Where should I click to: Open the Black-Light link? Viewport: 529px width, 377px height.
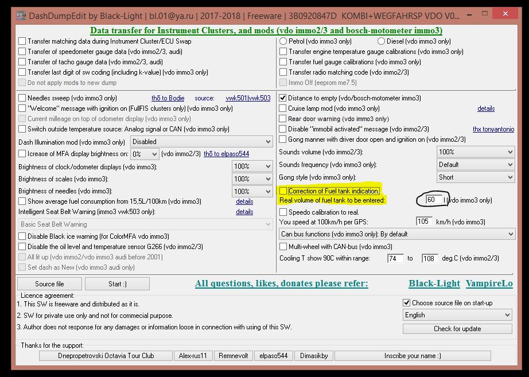pos(434,283)
